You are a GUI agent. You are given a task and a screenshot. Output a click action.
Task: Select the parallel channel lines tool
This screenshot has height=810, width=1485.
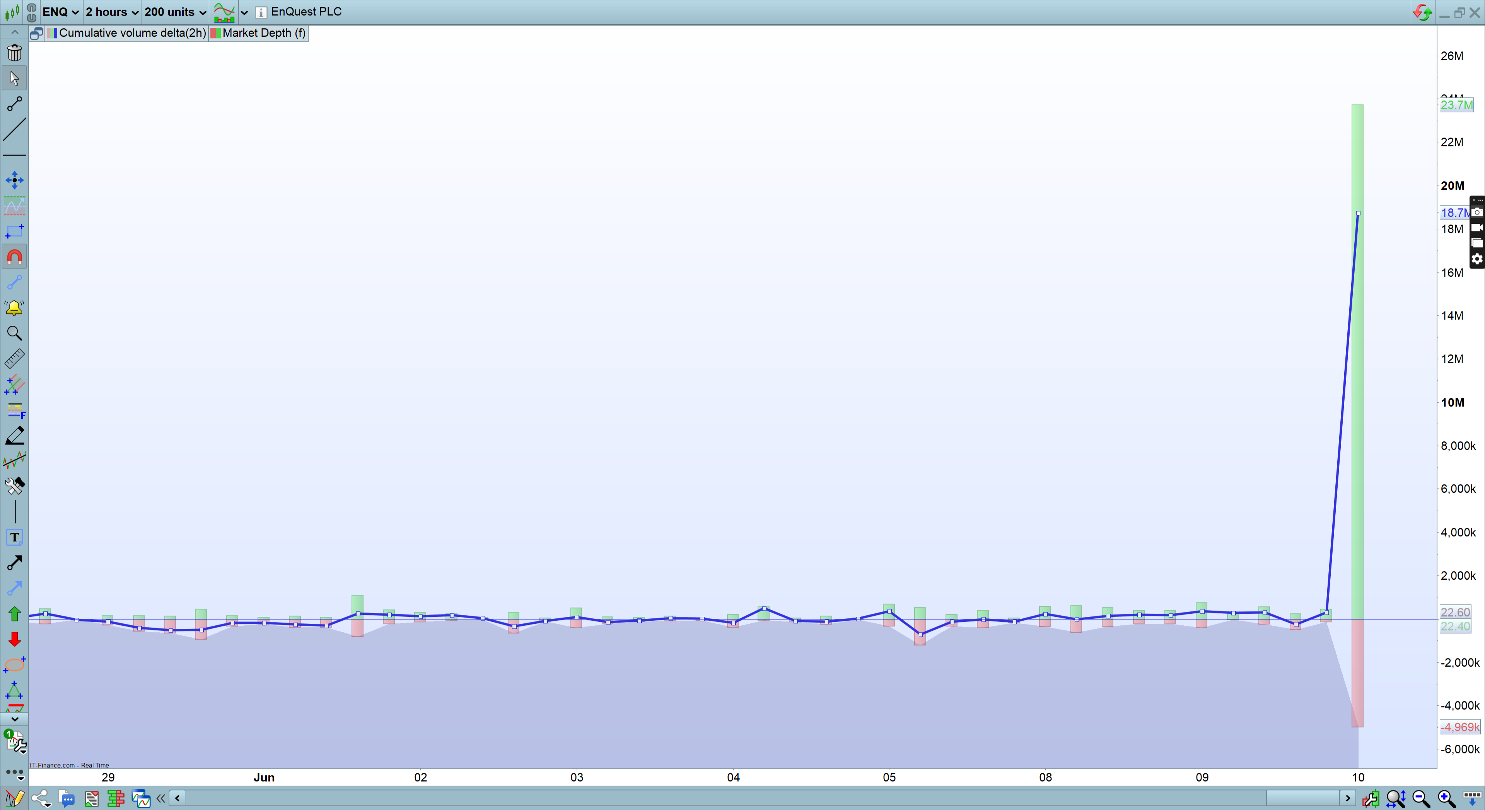click(14, 384)
